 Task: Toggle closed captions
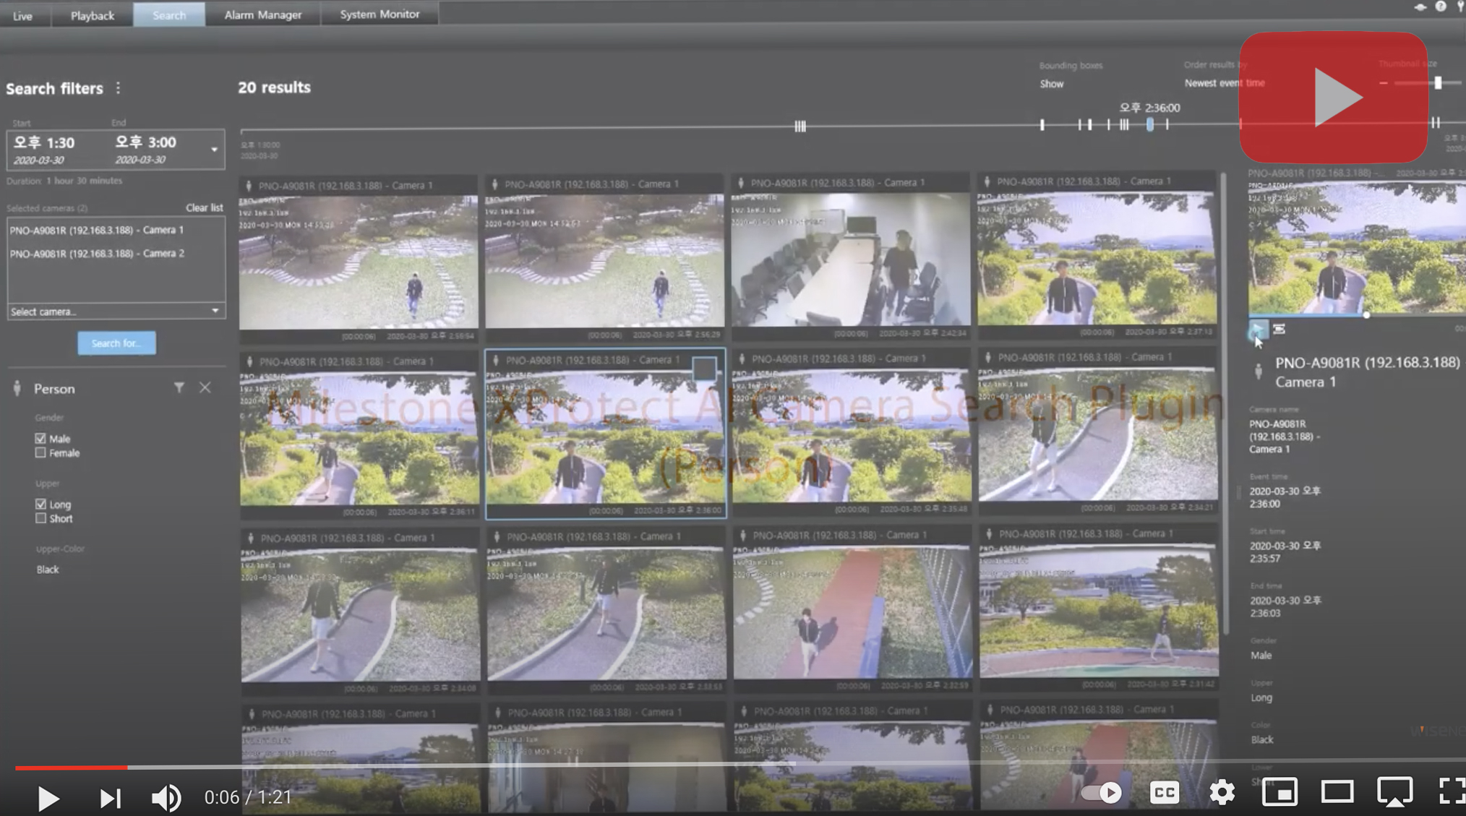(1164, 793)
